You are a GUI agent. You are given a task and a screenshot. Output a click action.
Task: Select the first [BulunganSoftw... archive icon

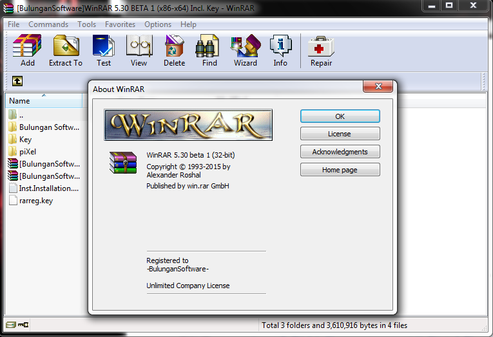click(x=13, y=163)
